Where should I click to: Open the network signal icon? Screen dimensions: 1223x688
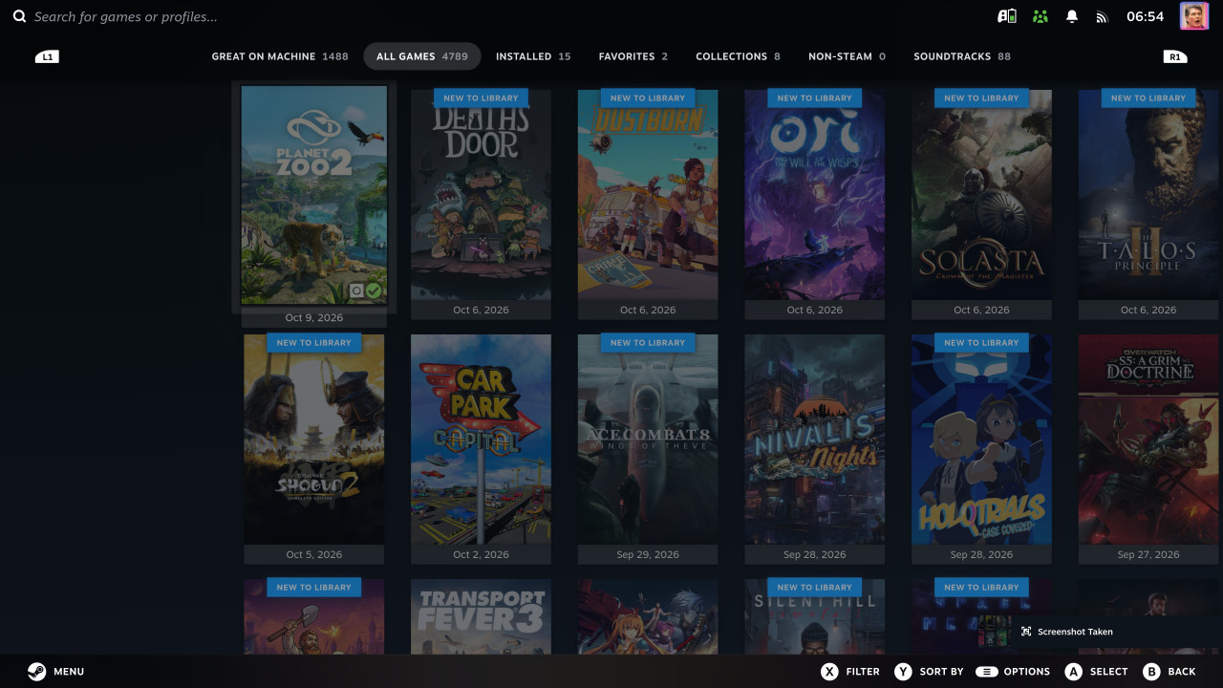1102,16
